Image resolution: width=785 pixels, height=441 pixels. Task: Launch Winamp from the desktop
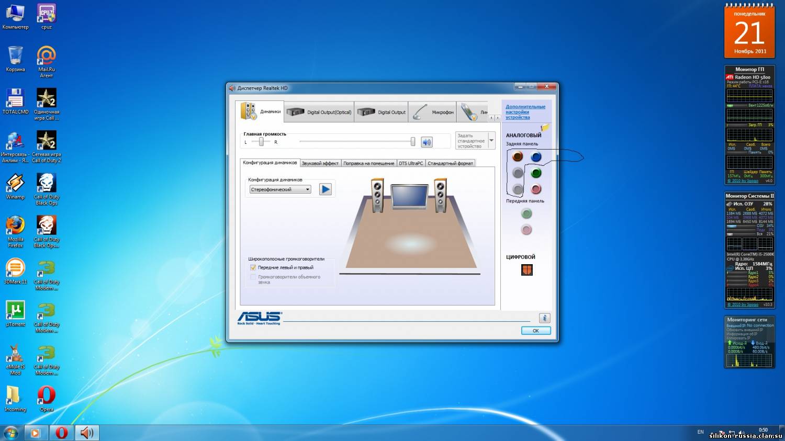(x=15, y=187)
